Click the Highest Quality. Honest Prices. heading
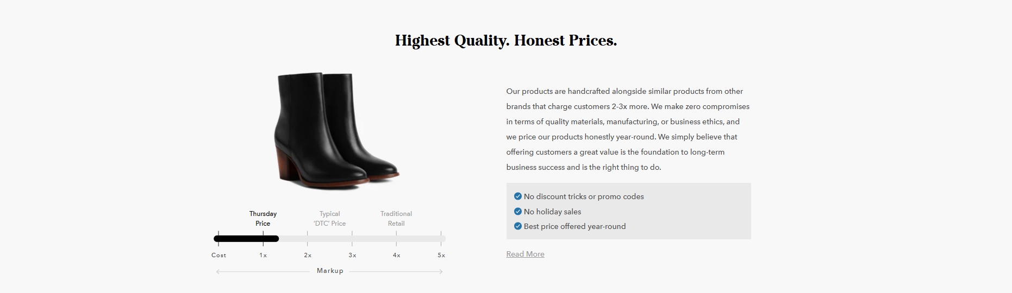 (506, 41)
